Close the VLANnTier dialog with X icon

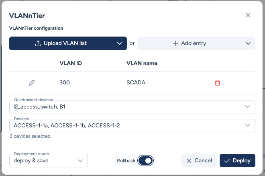click(248, 15)
